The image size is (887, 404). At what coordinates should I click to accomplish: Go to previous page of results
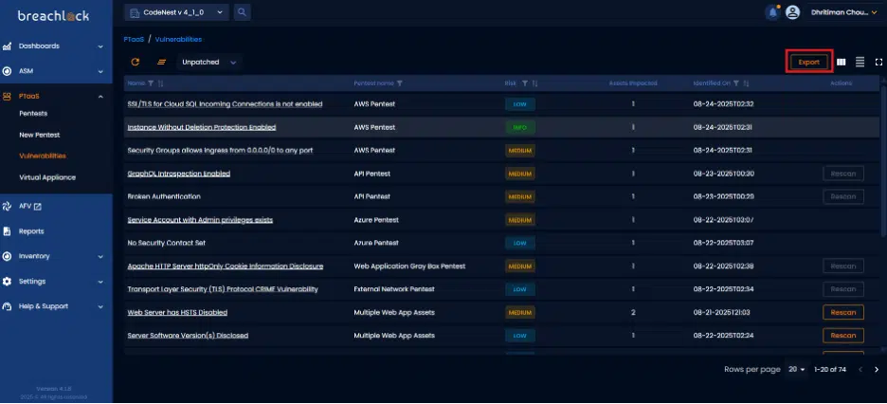(x=860, y=370)
